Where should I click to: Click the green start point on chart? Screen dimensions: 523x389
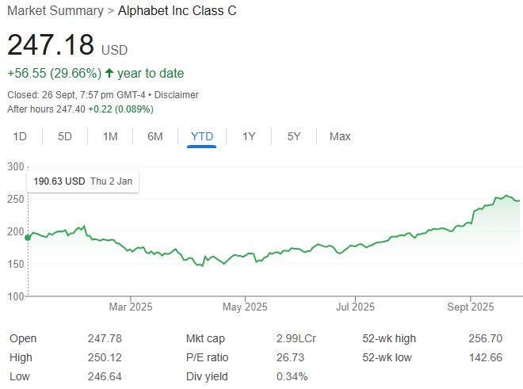28,237
